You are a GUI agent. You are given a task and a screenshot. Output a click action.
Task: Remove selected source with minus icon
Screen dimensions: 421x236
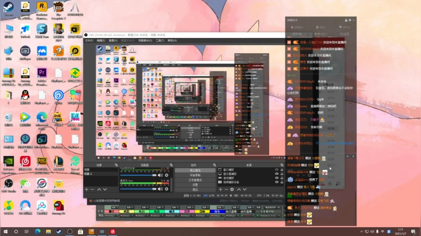point(226,189)
